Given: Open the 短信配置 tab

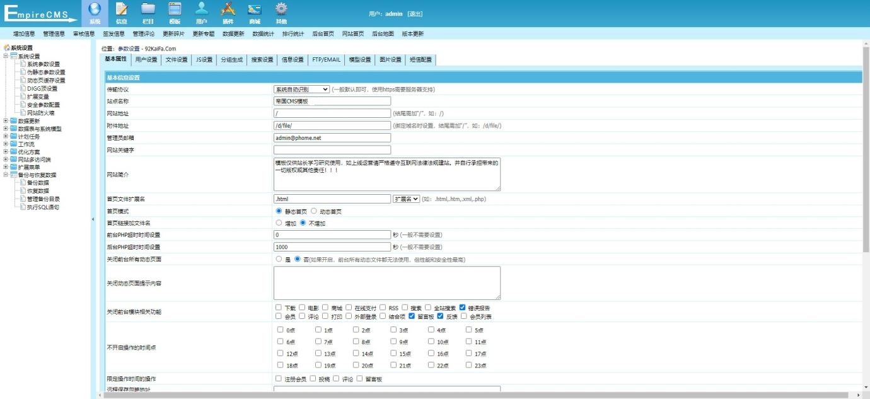Looking at the screenshot, I should click(x=420, y=60).
